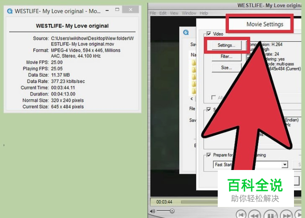The height and width of the screenshot is (218, 305).
Task: Pause the movie playback
Action: click(x=271, y=215)
